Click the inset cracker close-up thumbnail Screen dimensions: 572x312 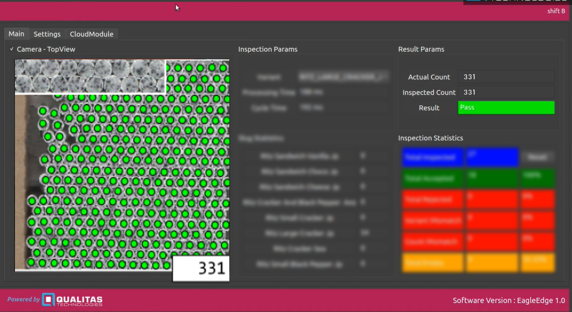click(90, 77)
